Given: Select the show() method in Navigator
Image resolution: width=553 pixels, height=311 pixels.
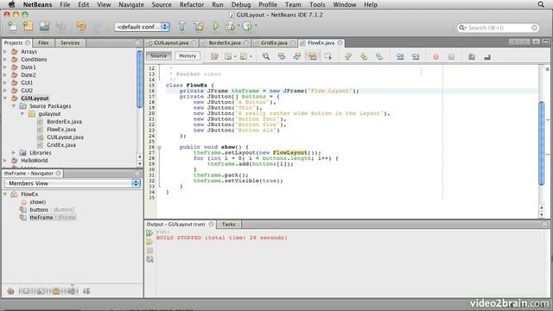Looking at the screenshot, I should [37, 201].
